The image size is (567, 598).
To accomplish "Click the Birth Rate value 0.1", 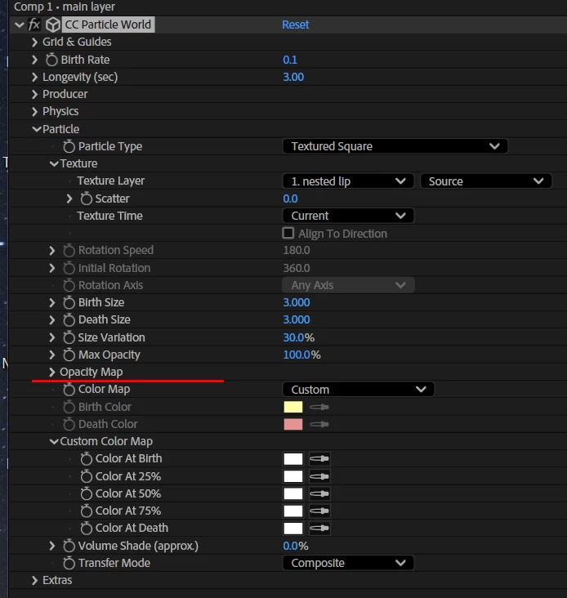I will click(x=290, y=60).
